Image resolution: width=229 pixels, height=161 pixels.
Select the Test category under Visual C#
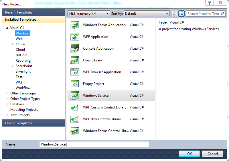19,77
